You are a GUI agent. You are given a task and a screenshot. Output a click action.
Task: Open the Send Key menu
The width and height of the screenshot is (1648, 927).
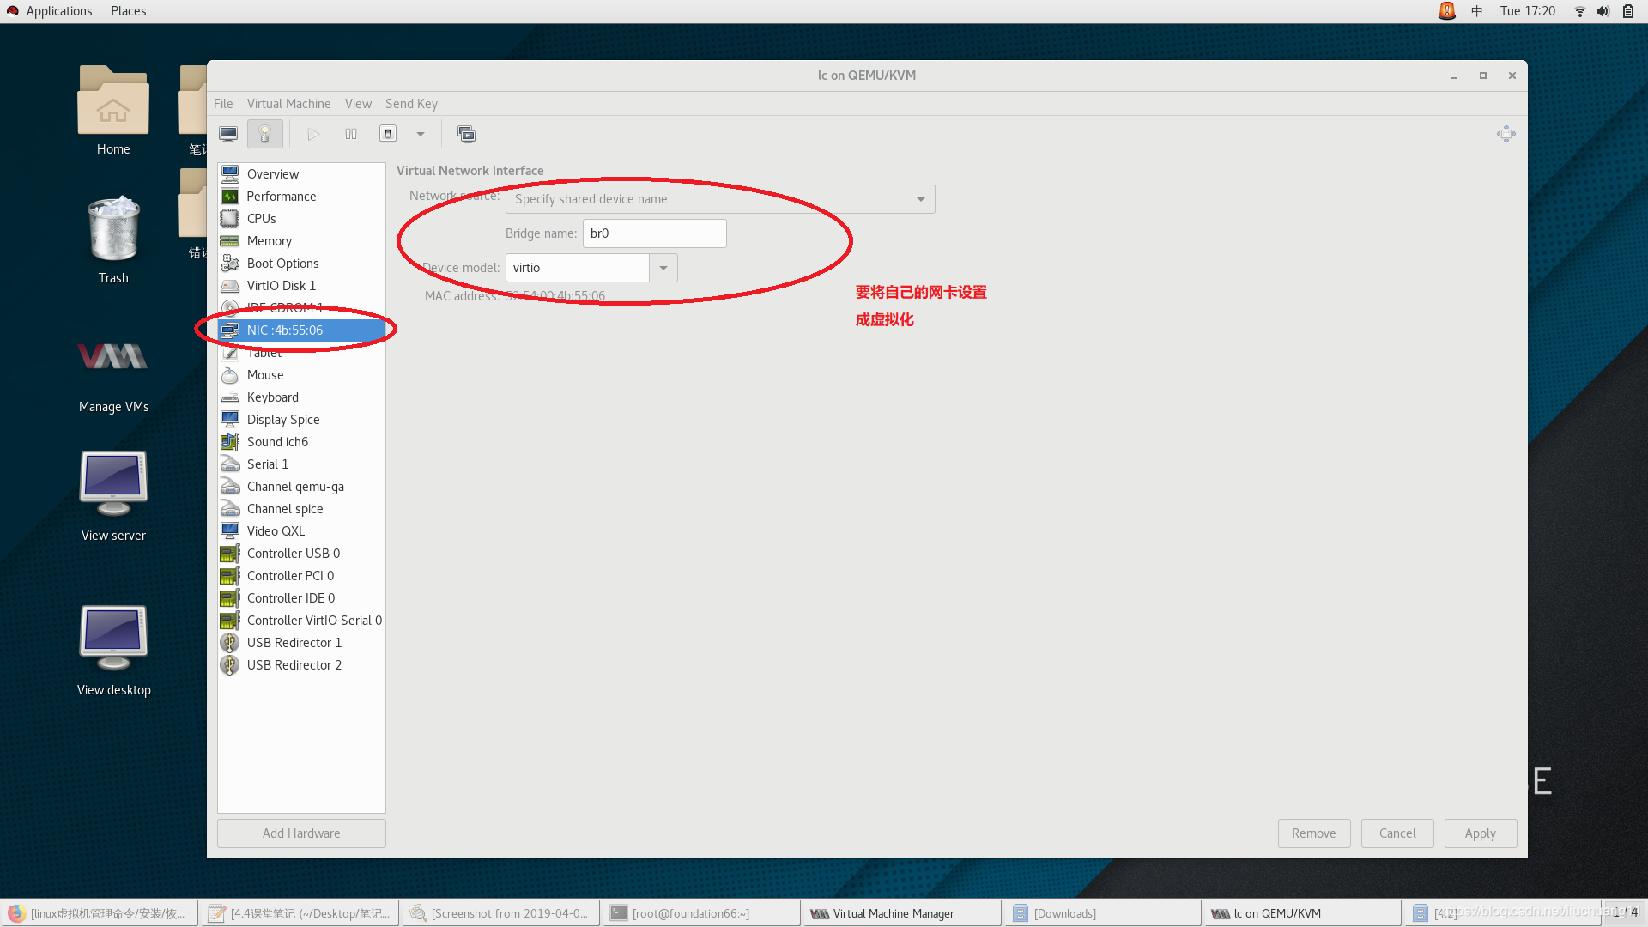[x=411, y=104]
